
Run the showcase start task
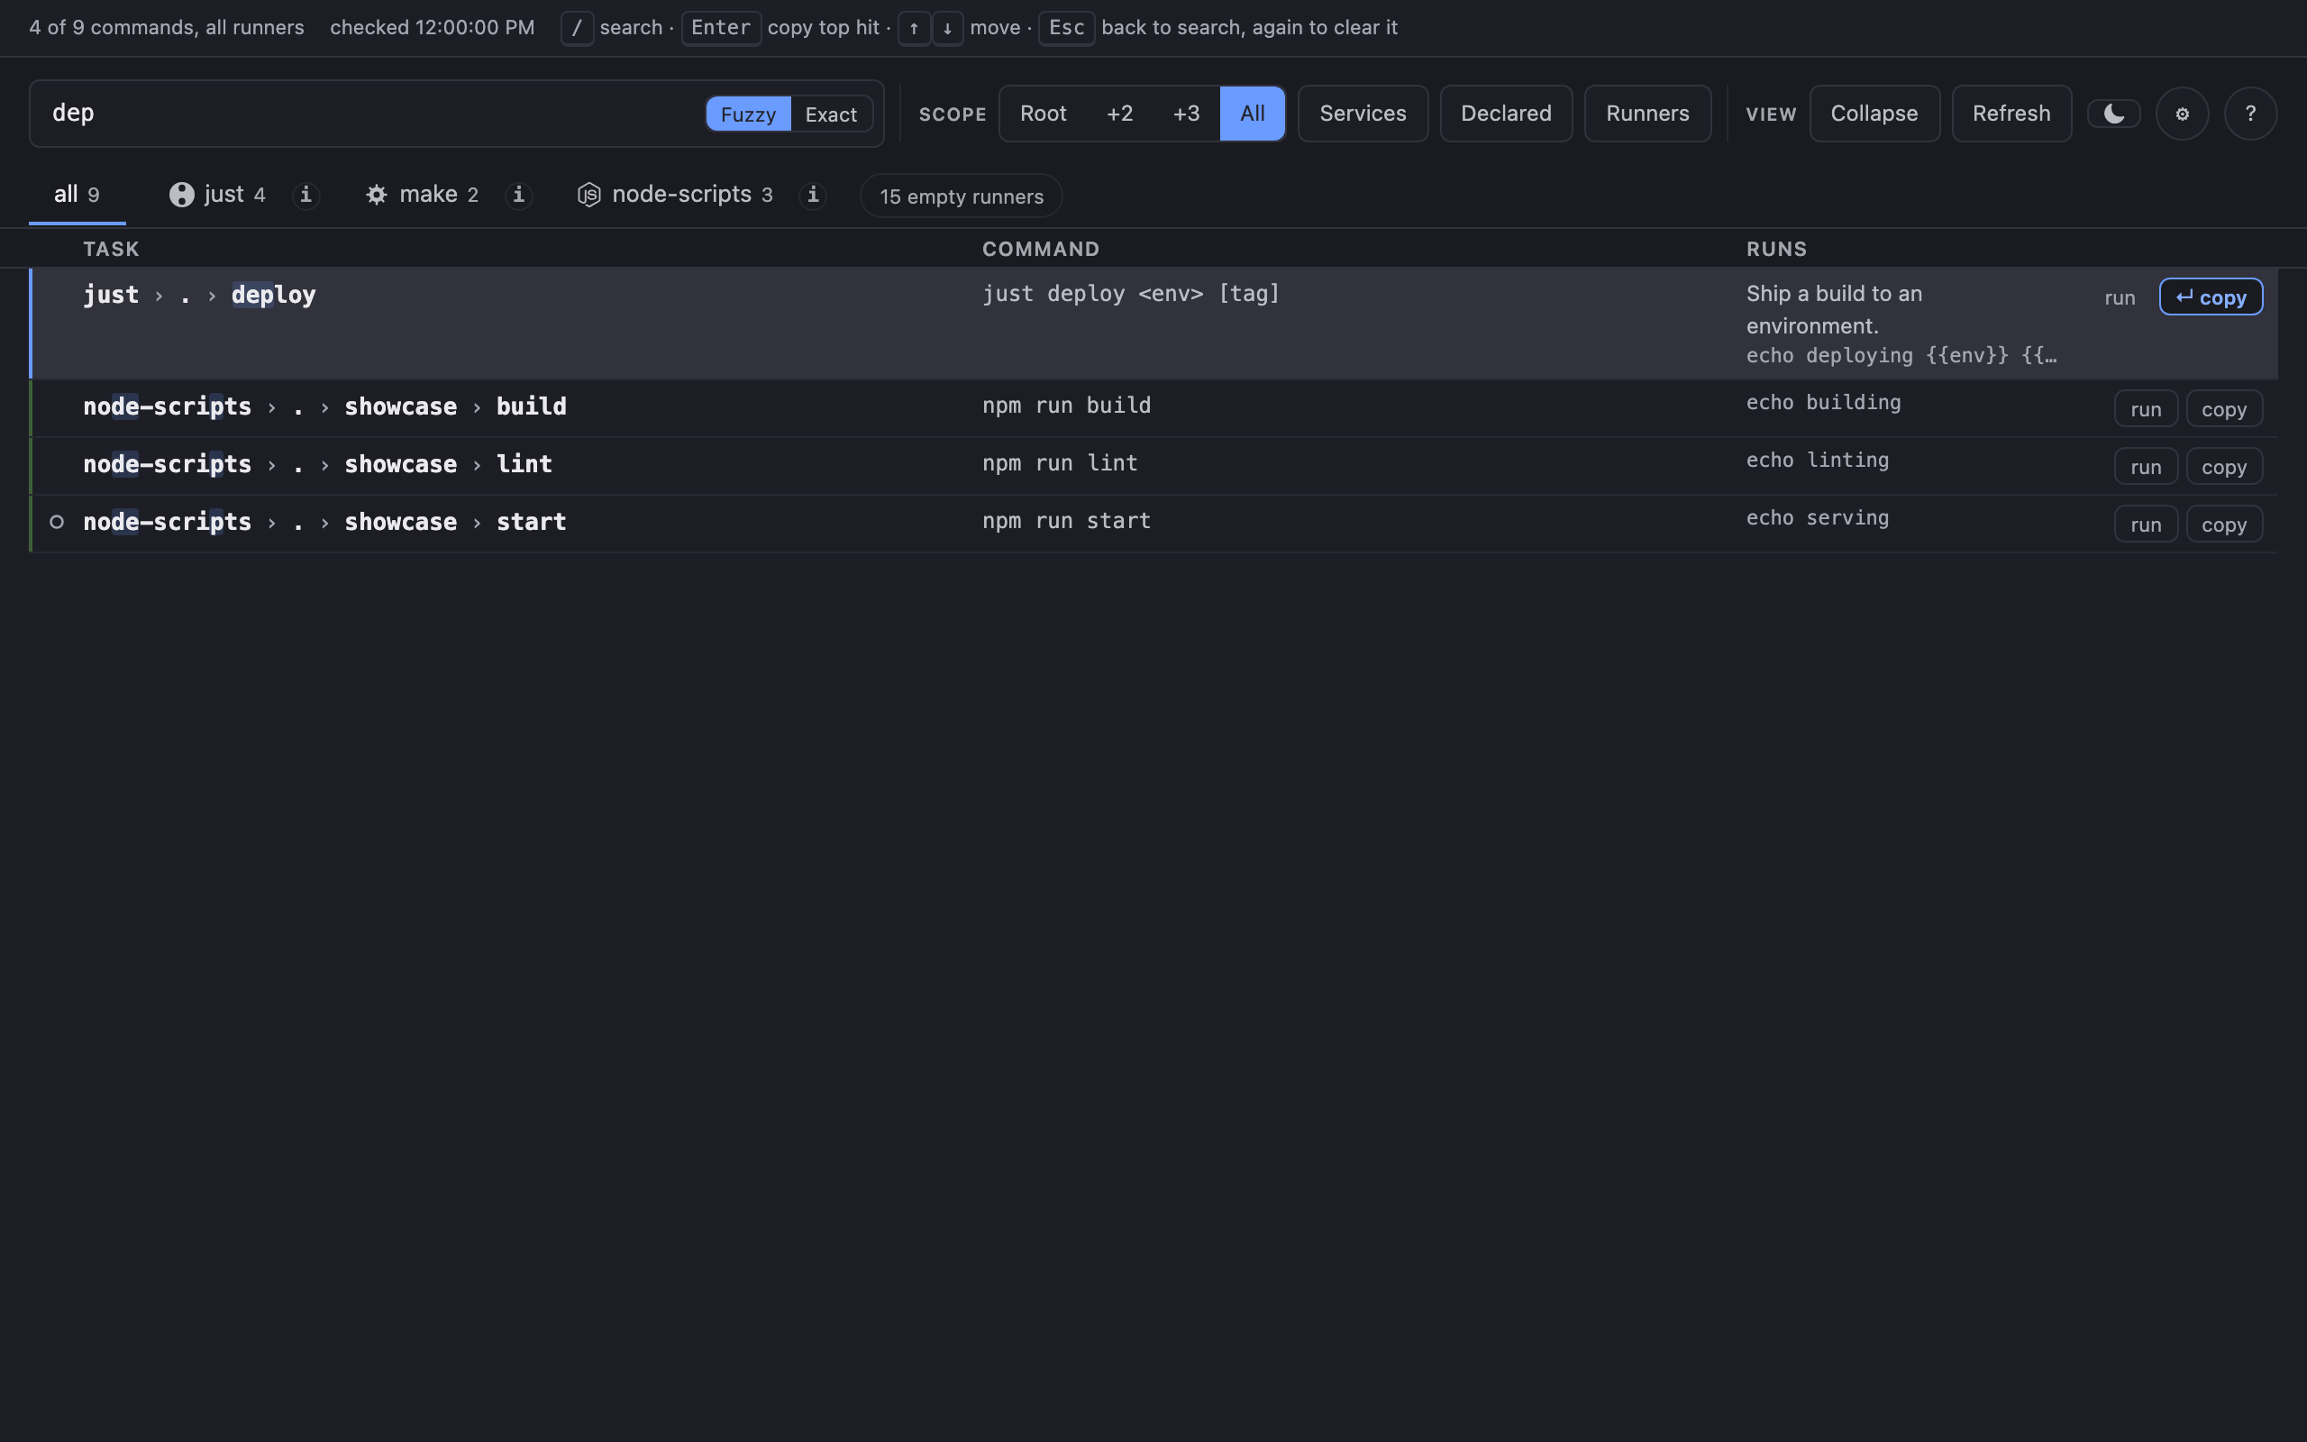(x=2145, y=525)
